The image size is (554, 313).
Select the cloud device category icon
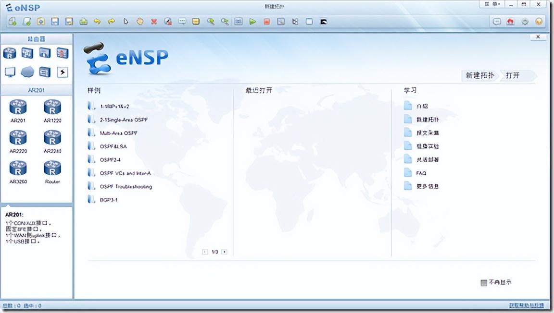(x=27, y=72)
